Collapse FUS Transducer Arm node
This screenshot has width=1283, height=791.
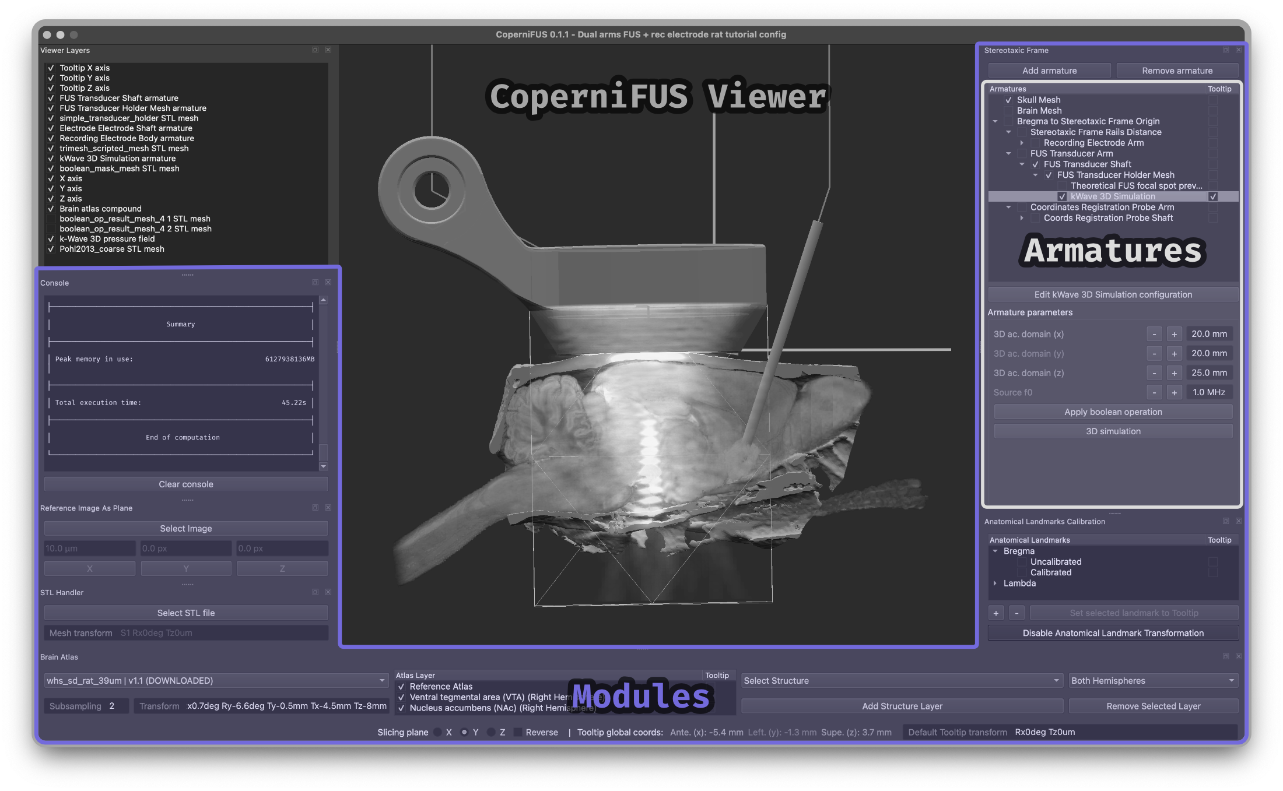[x=1008, y=154]
